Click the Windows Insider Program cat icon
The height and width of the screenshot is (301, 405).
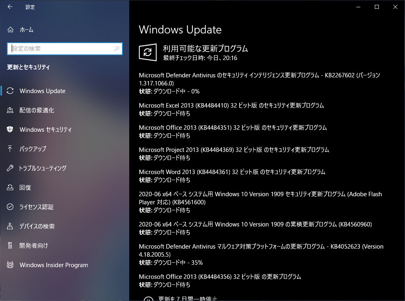tap(10, 265)
